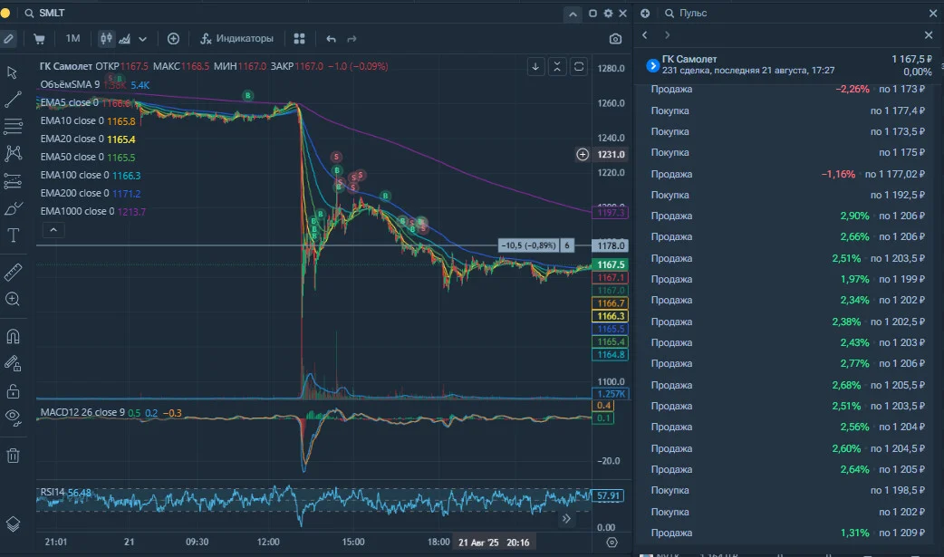Toggle stay in drawing mode pencil-lock
The height and width of the screenshot is (557, 944).
click(13, 363)
